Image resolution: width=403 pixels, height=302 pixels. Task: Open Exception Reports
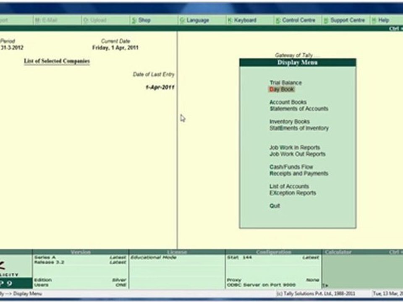tap(293, 193)
